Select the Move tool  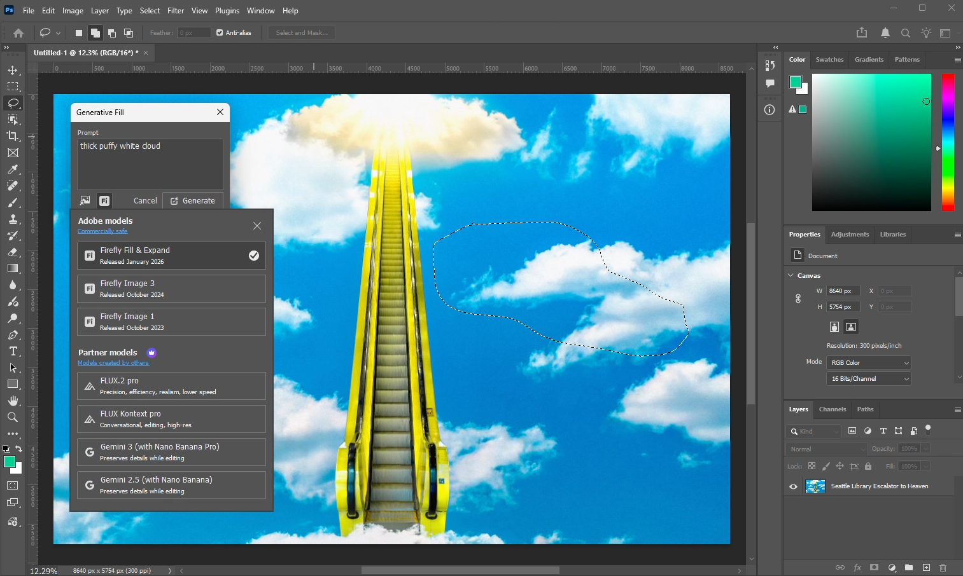click(12, 71)
